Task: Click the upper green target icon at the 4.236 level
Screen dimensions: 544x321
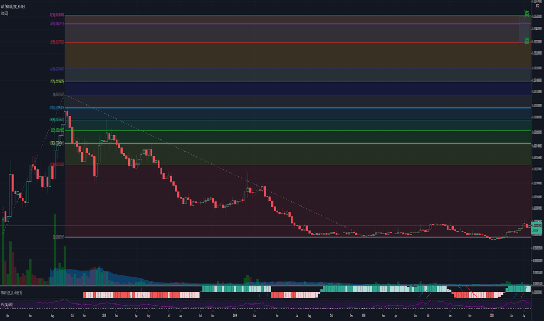Action: pyautogui.click(x=527, y=14)
